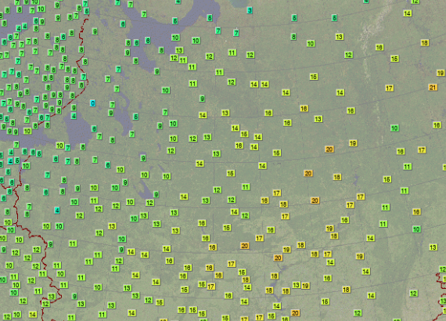
Task: Select the 13 marker touching a 19
Action: click(x=296, y=285)
